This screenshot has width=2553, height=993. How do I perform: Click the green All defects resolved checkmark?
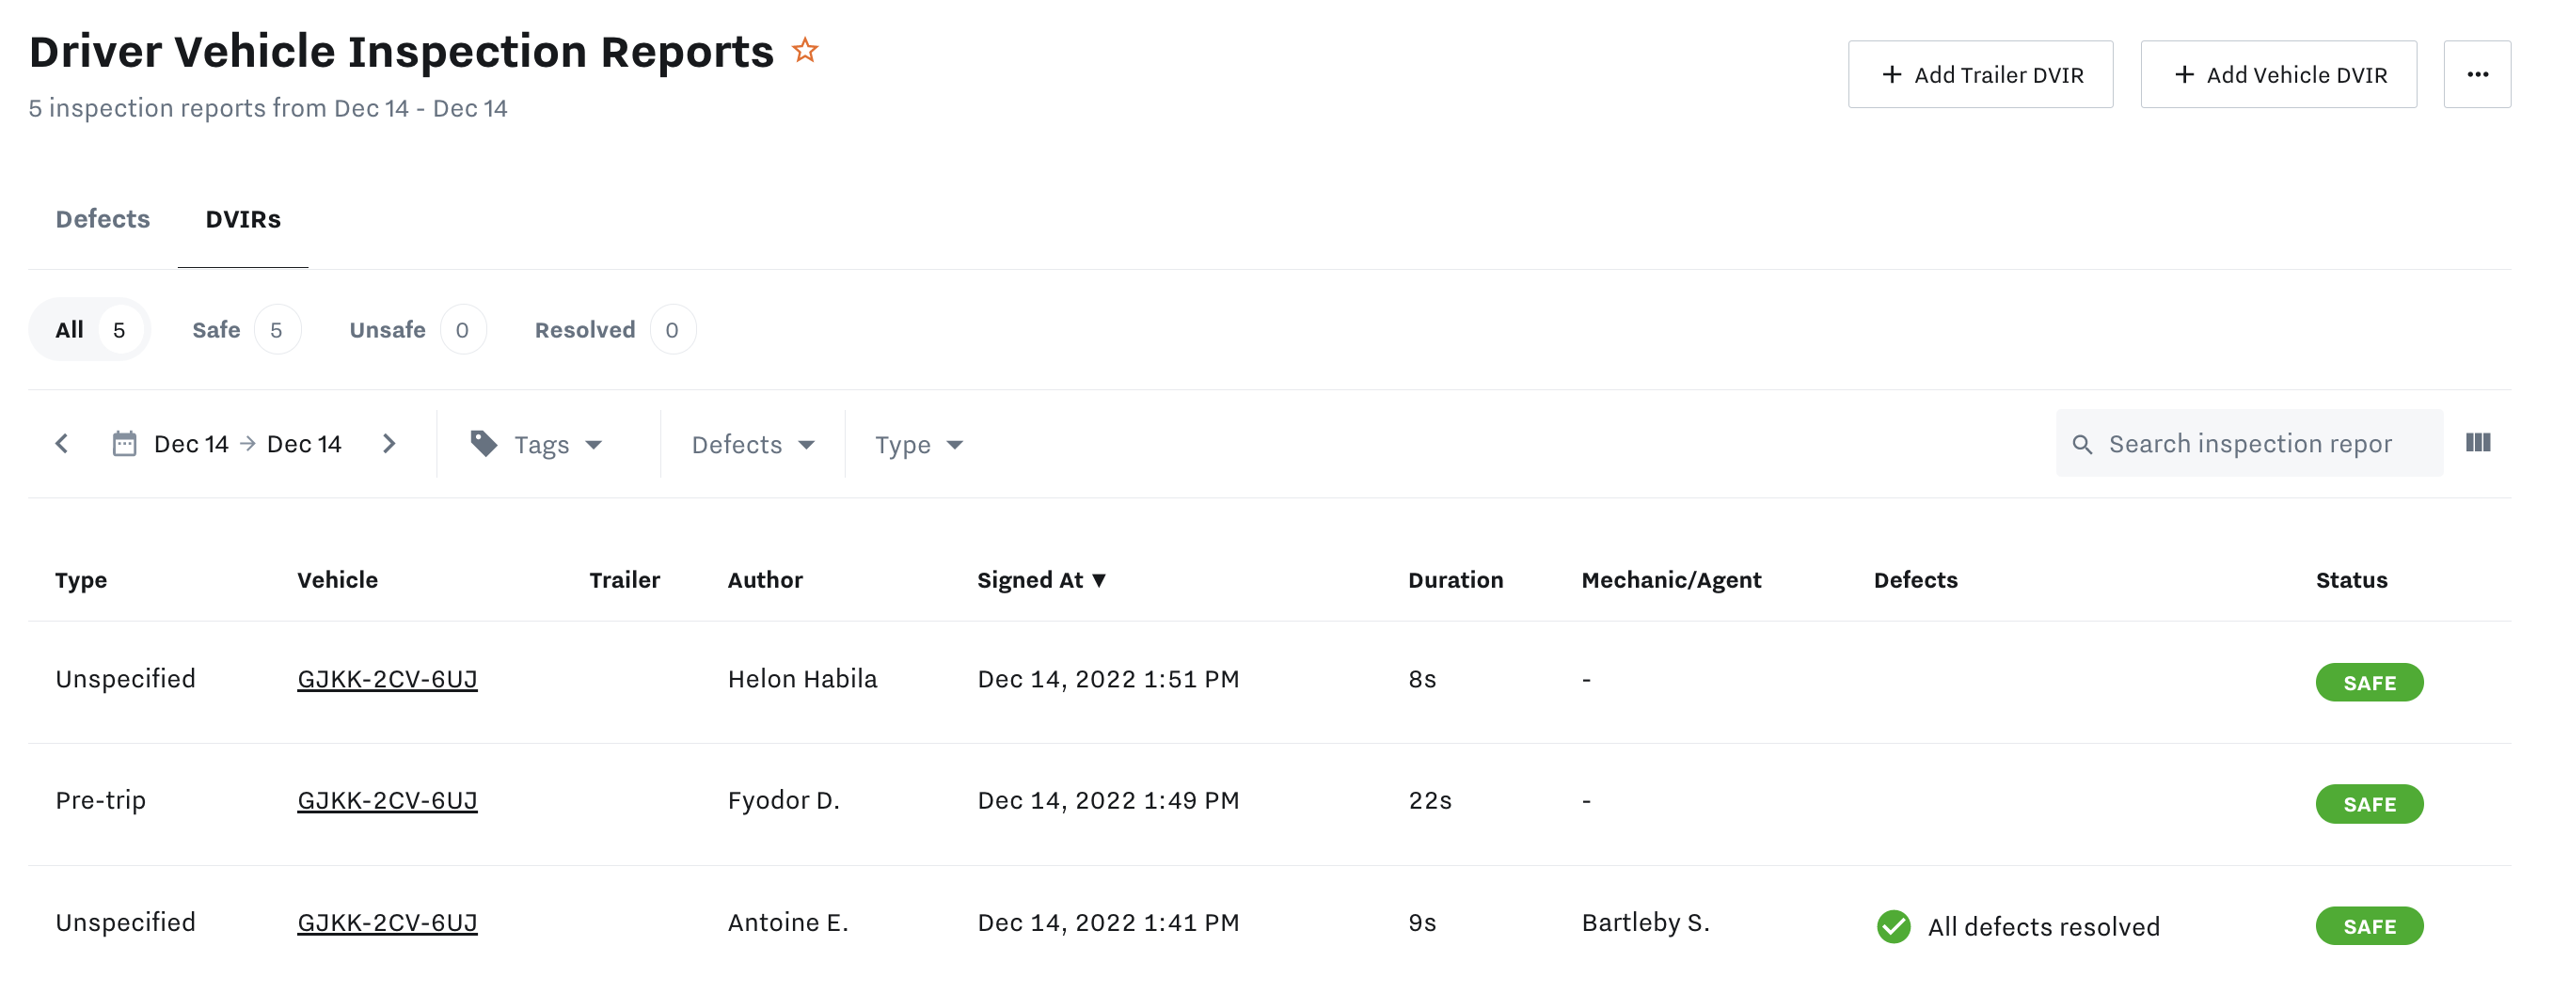click(x=1893, y=926)
